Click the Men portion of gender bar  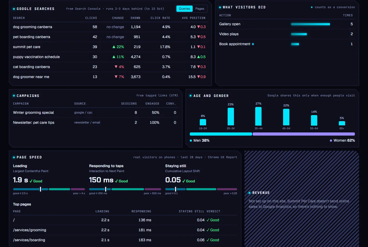click(x=221, y=134)
